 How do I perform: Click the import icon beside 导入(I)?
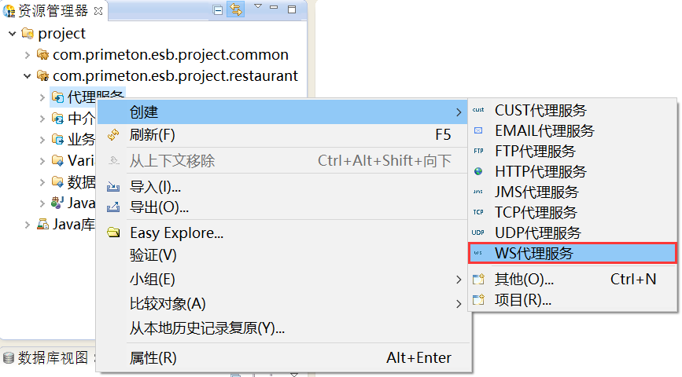[x=113, y=187]
